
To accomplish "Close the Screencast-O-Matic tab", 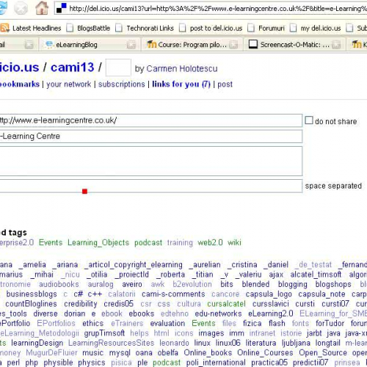I will 337,45.
